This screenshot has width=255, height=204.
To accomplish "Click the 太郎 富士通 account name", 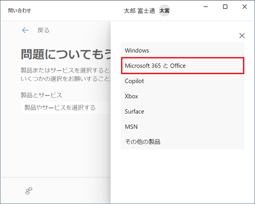I will 140,11.
